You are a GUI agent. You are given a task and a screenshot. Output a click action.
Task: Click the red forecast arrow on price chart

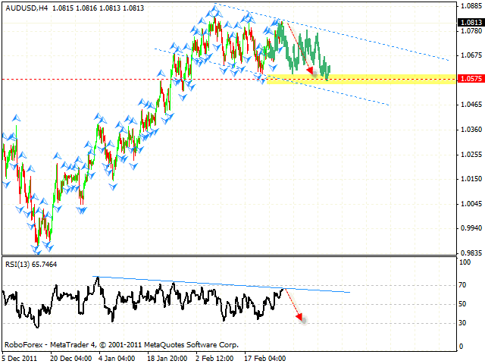click(x=299, y=52)
